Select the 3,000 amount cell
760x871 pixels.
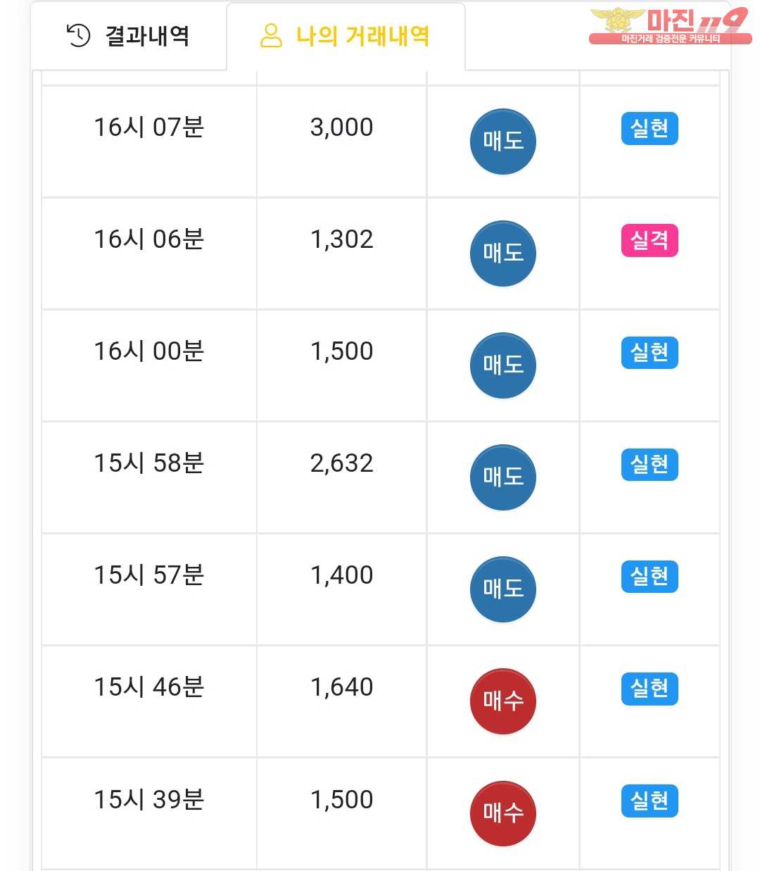click(x=341, y=127)
